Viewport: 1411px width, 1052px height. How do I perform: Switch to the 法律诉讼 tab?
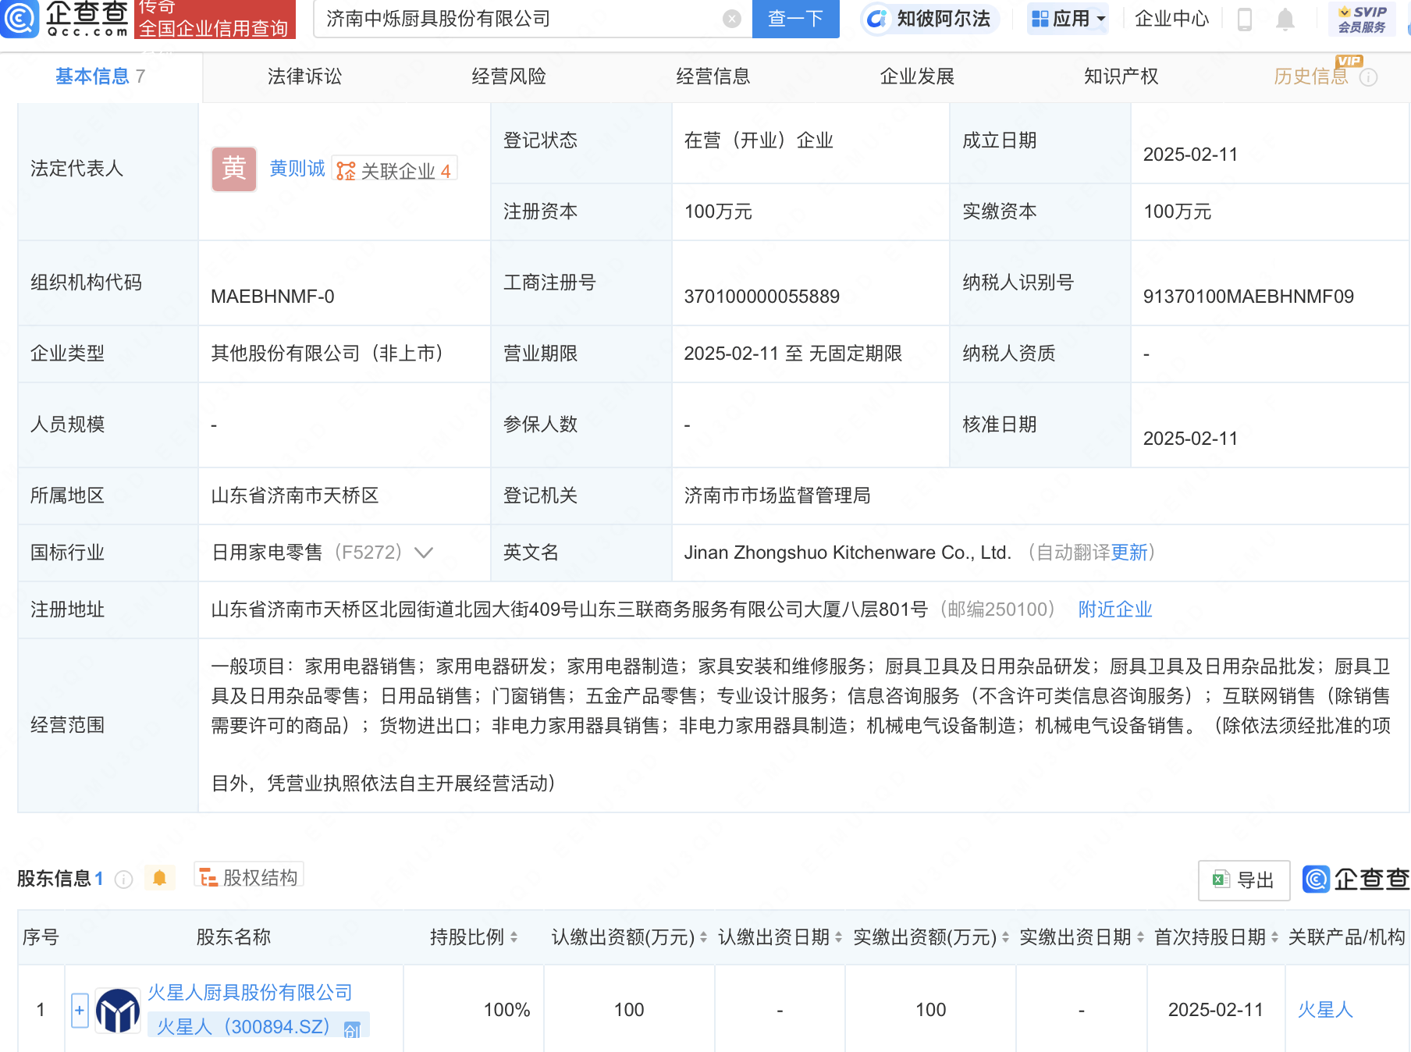(x=304, y=76)
